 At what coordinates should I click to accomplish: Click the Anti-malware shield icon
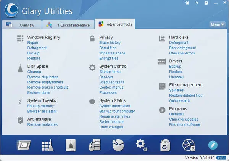[20, 120]
